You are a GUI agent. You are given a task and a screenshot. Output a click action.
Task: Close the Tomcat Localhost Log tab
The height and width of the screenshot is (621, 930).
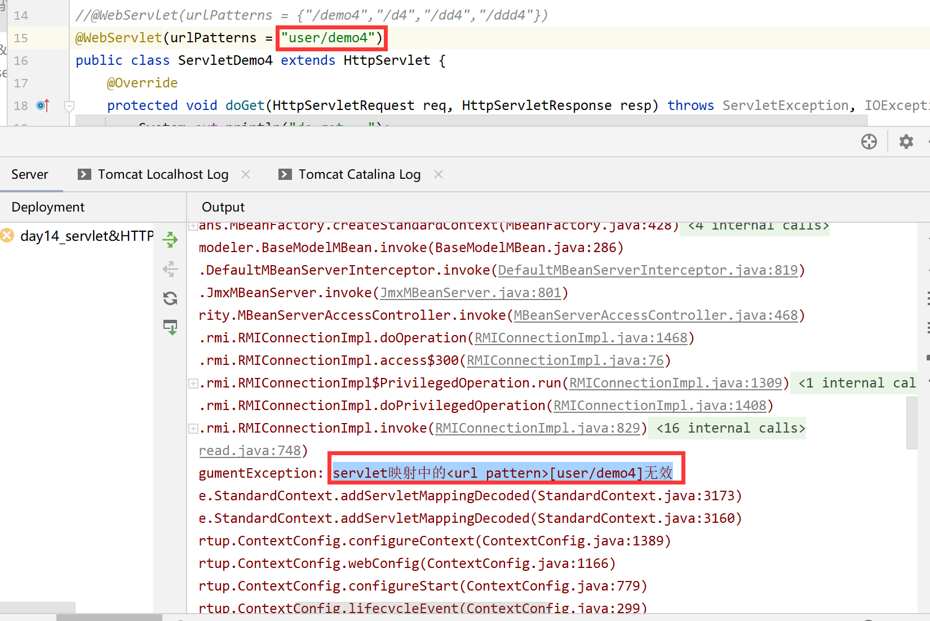coord(246,174)
